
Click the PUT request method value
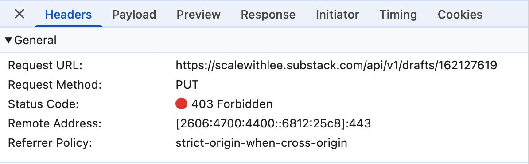187,85
